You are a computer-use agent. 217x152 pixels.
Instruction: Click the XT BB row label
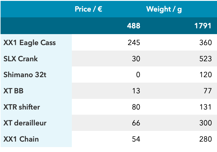click(x=13, y=91)
